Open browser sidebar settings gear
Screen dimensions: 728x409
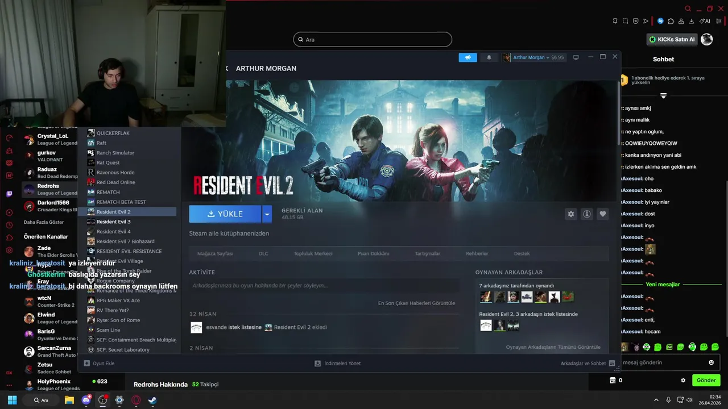[x=9, y=250]
